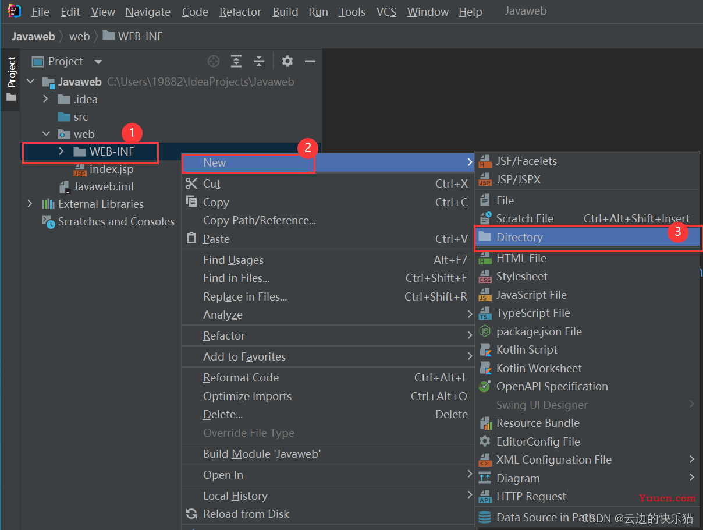Collapse the Javaweb project root node

(x=31, y=82)
